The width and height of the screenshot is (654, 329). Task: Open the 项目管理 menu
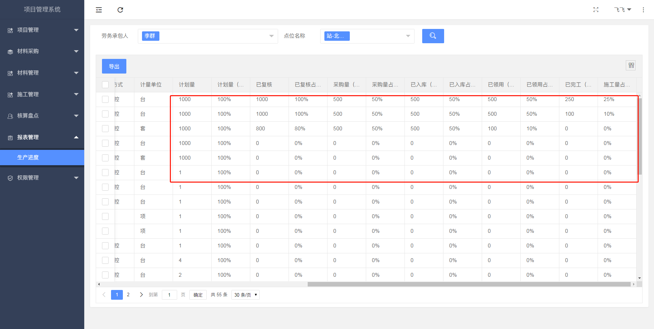pyautogui.click(x=42, y=30)
